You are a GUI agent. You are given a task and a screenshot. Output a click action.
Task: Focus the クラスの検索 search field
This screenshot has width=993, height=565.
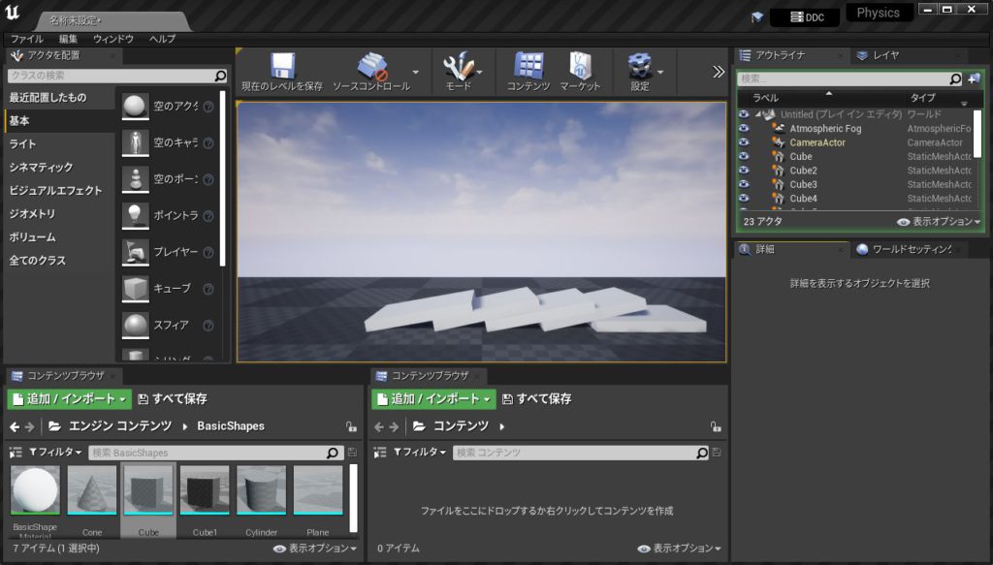117,76
